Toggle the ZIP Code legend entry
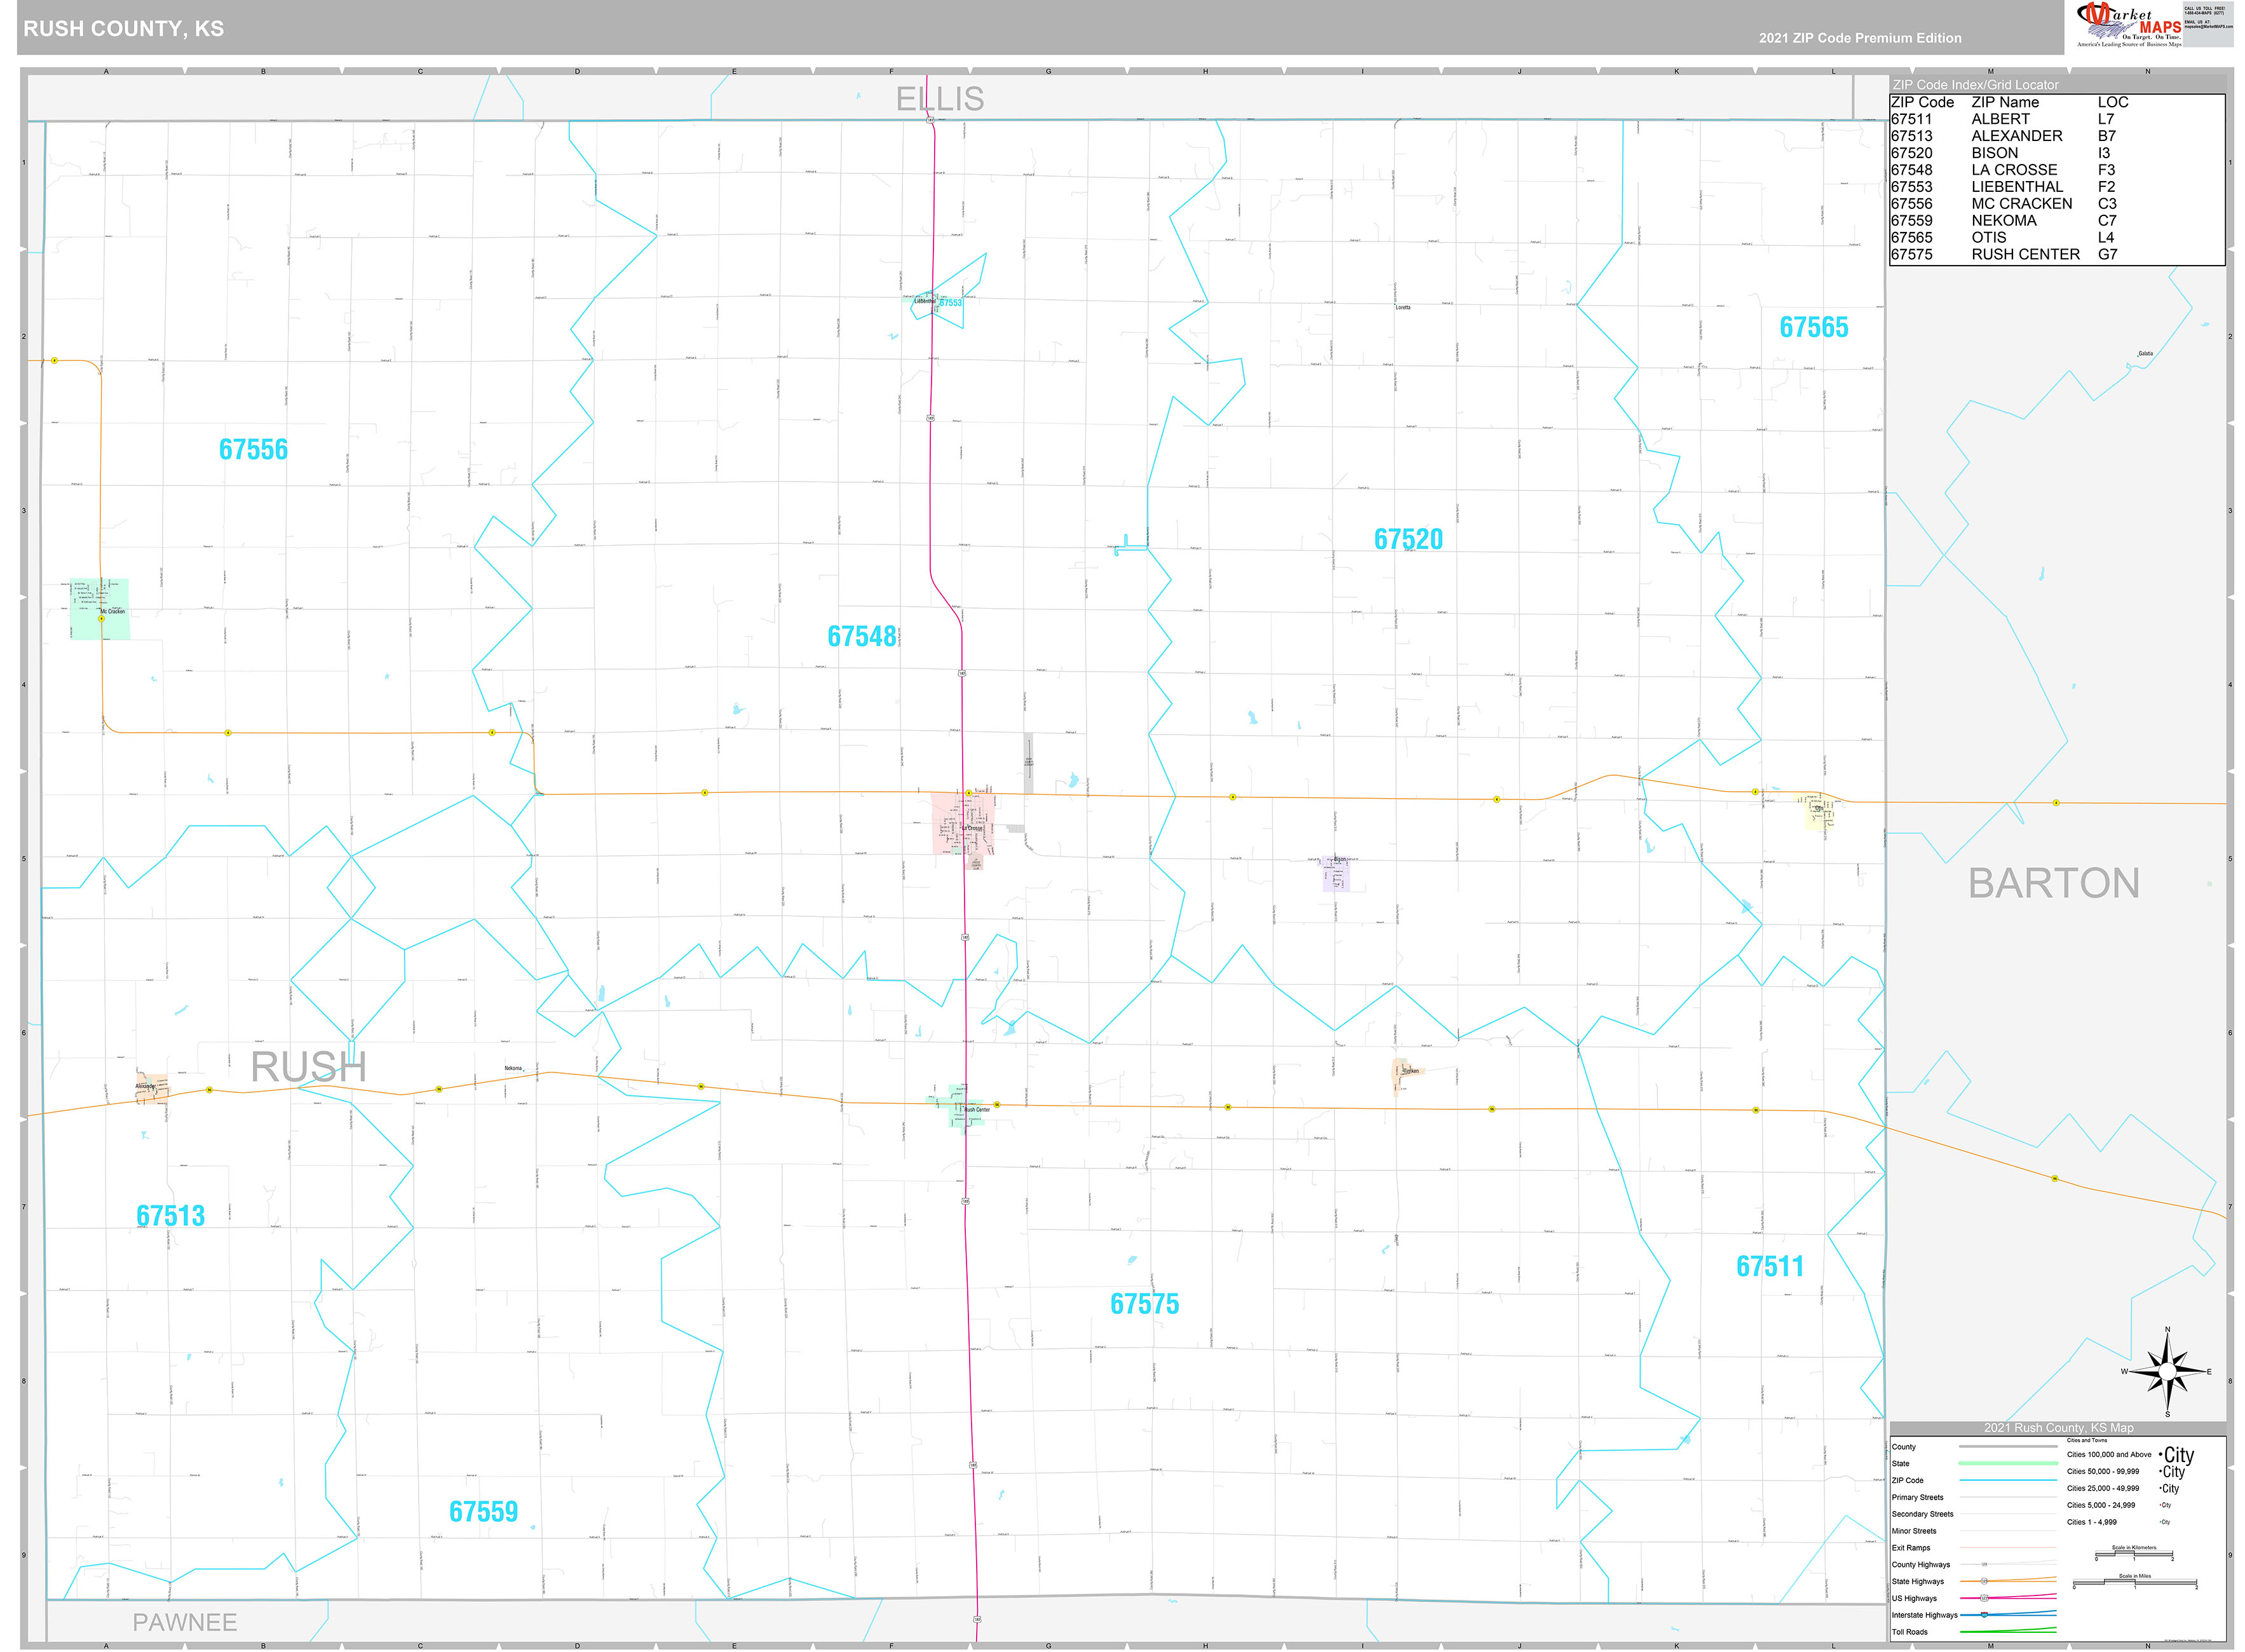The width and height of the screenshot is (2245, 1652). (1907, 1481)
